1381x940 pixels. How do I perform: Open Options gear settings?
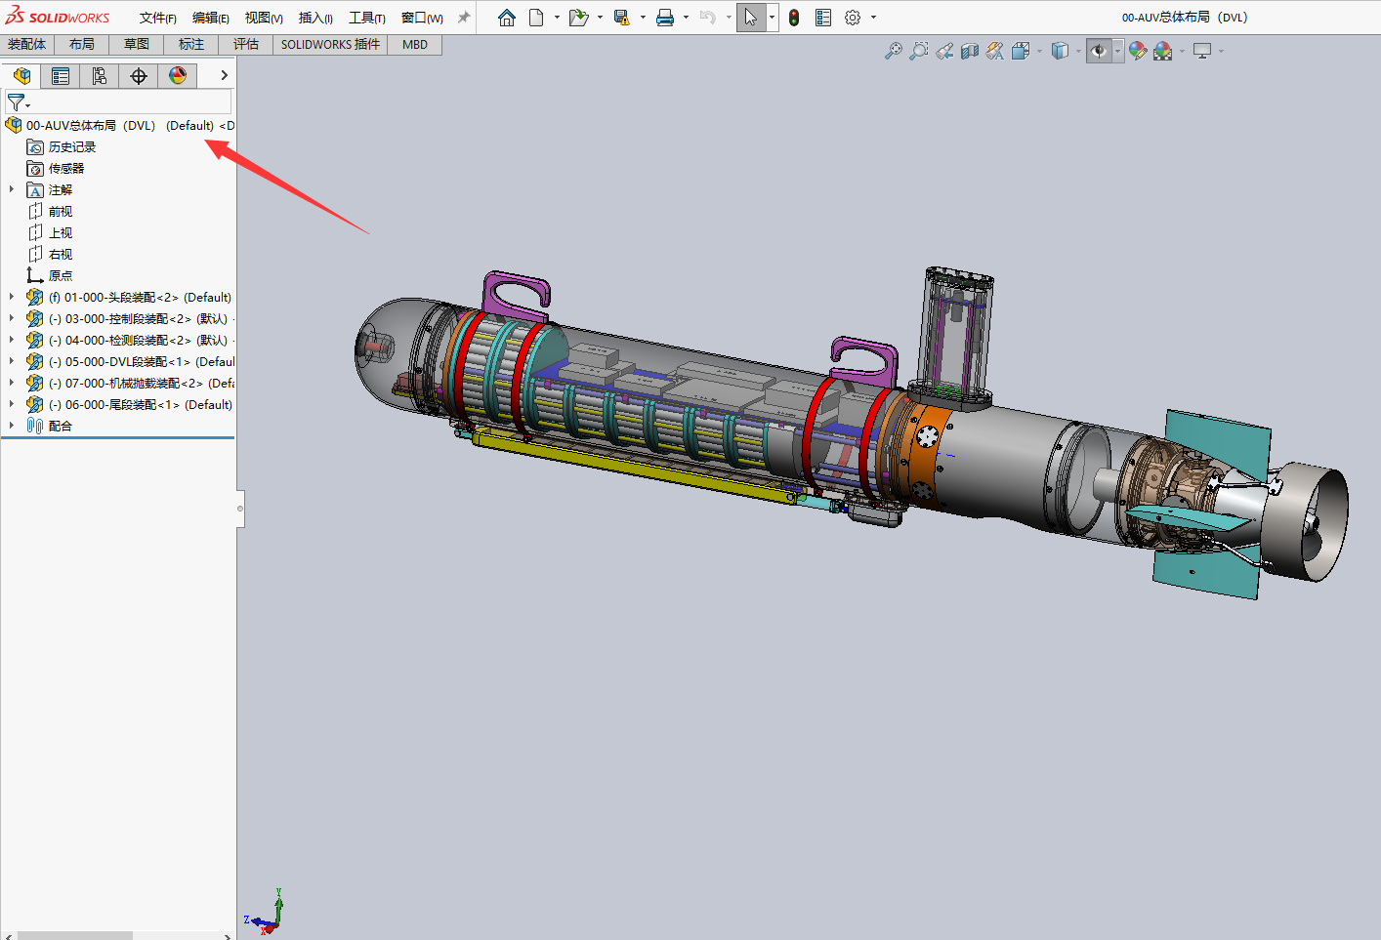tap(853, 18)
